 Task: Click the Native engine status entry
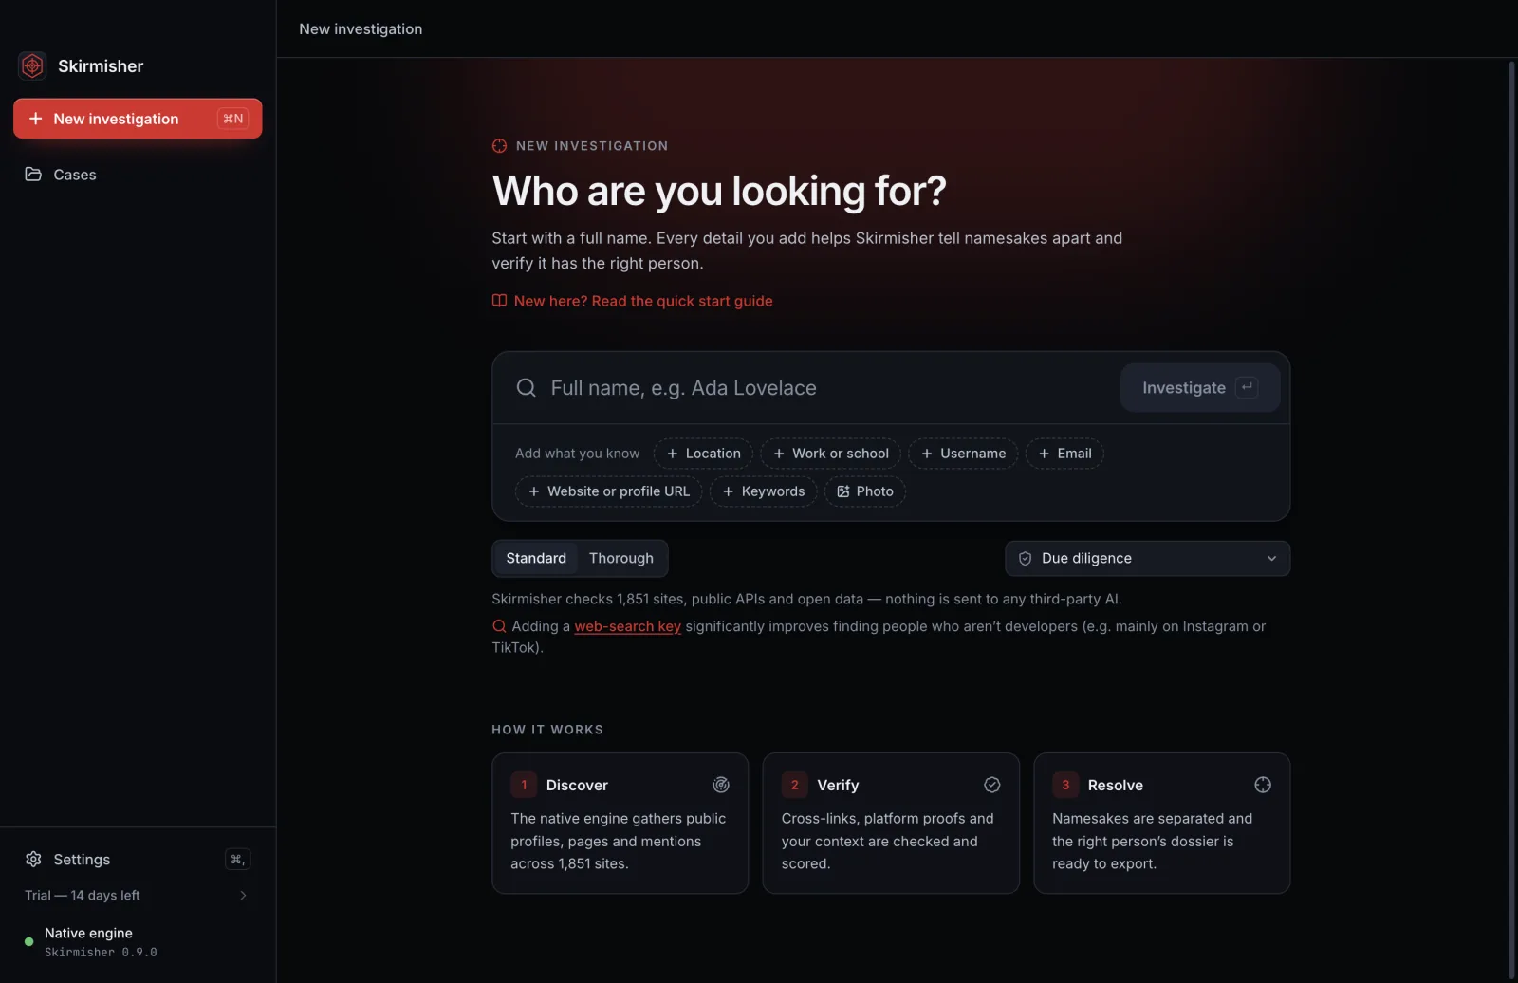138,941
